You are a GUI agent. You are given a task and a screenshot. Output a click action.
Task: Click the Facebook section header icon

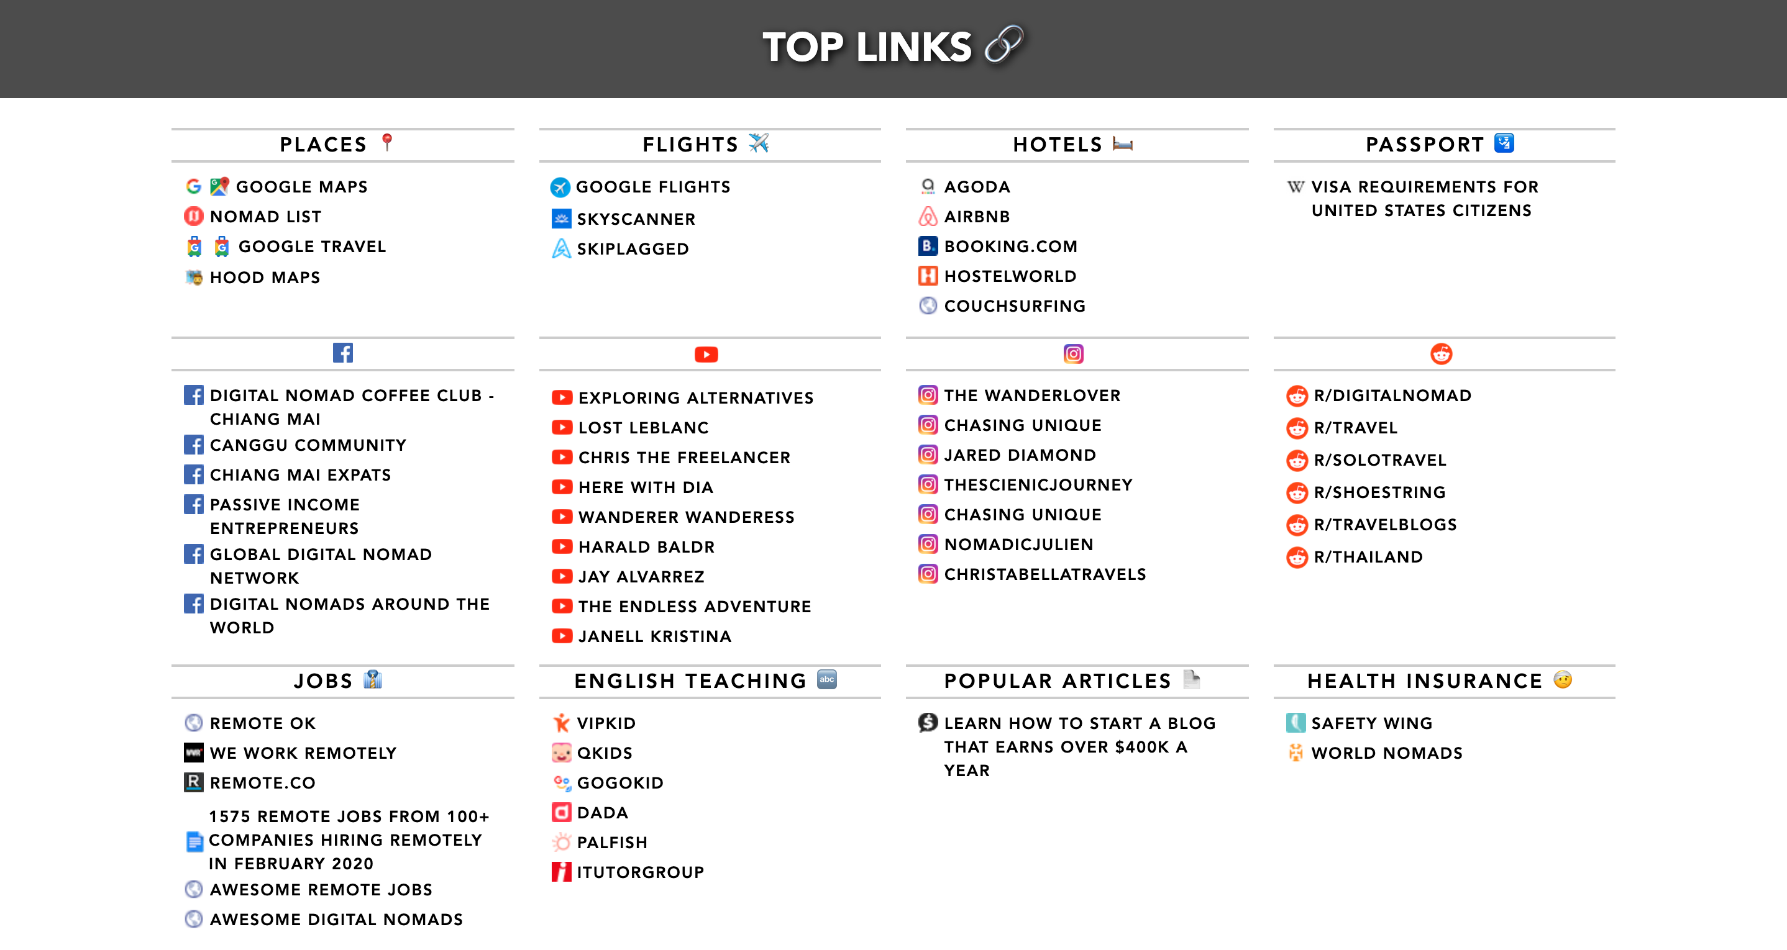tap(343, 353)
